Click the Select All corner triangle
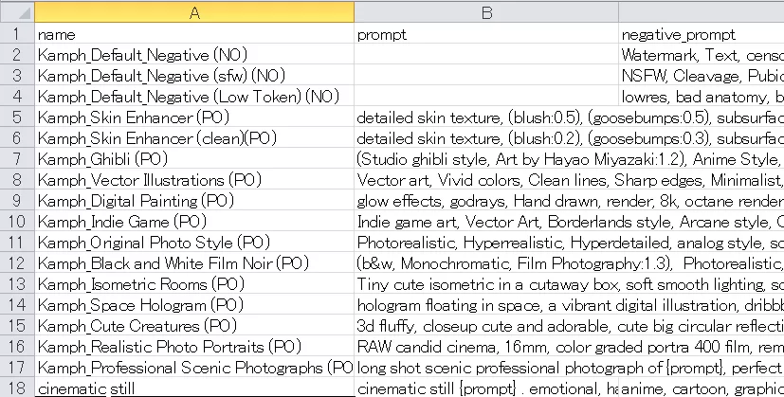 tap(17, 12)
